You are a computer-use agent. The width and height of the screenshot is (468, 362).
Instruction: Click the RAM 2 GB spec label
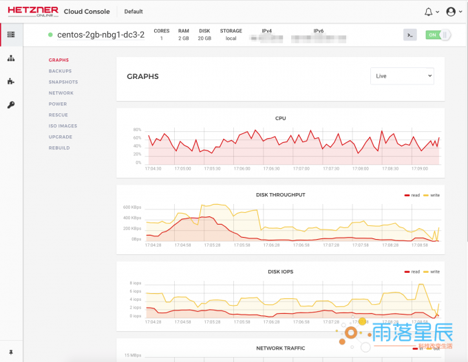tap(184, 34)
